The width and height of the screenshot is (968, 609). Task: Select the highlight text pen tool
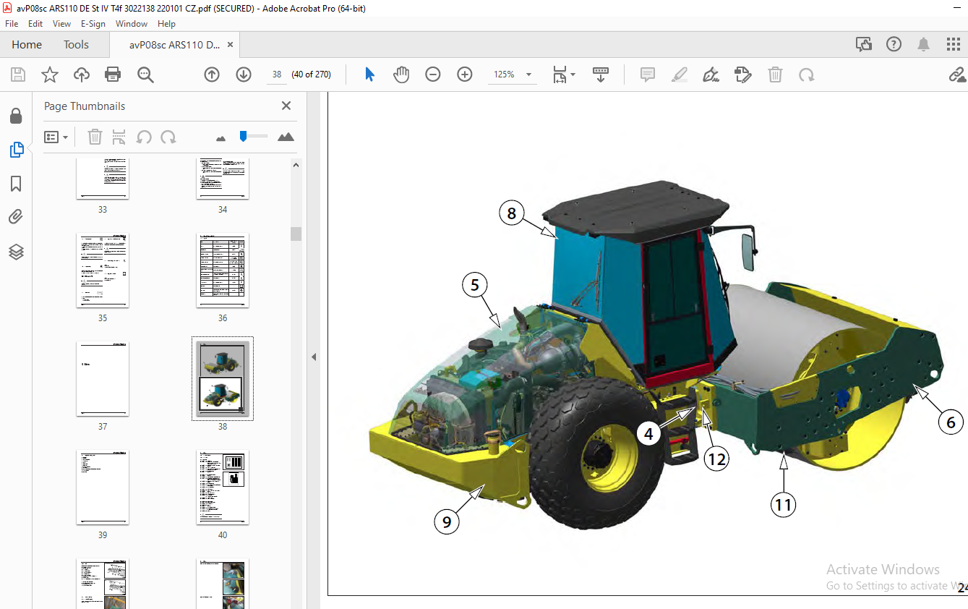[x=680, y=74]
